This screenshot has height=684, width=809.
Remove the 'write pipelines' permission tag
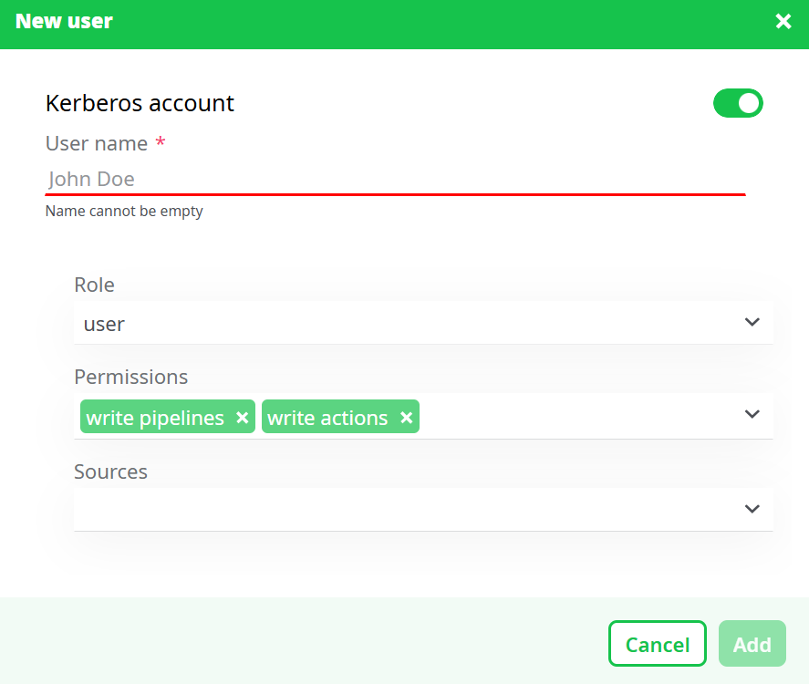pyautogui.click(x=242, y=417)
